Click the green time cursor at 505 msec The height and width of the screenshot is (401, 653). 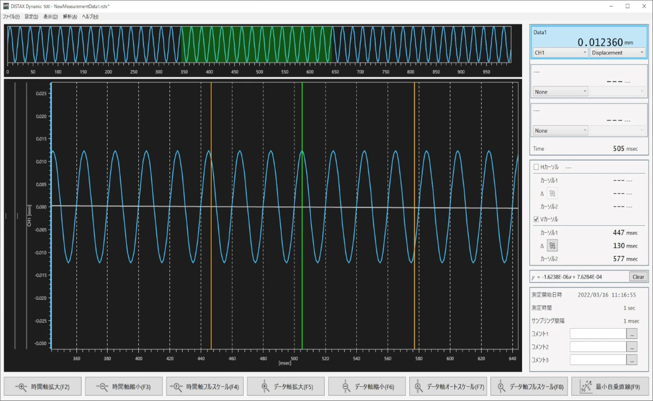coord(302,215)
